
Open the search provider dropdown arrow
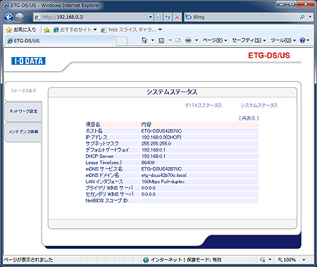(310, 17)
